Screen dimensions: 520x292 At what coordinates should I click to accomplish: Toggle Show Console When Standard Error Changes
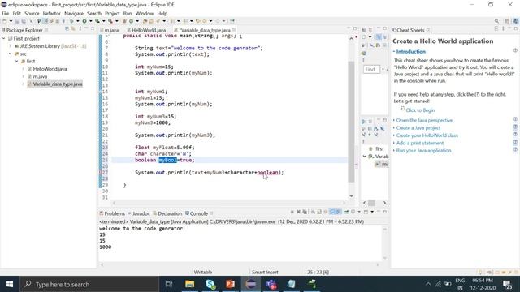[x=338, y=212]
